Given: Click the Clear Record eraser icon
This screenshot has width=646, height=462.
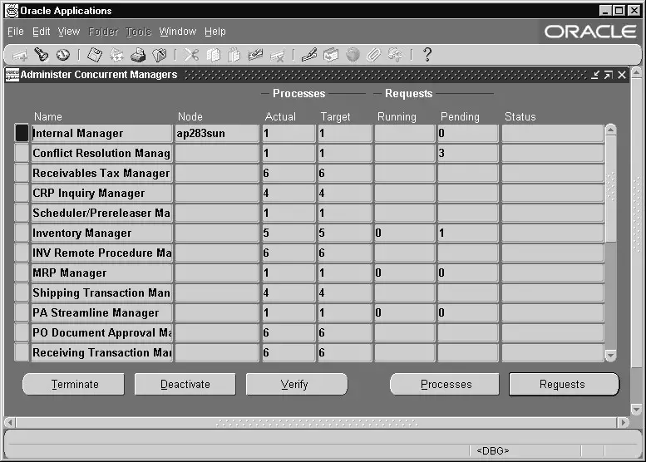Looking at the screenshot, I should [255, 55].
